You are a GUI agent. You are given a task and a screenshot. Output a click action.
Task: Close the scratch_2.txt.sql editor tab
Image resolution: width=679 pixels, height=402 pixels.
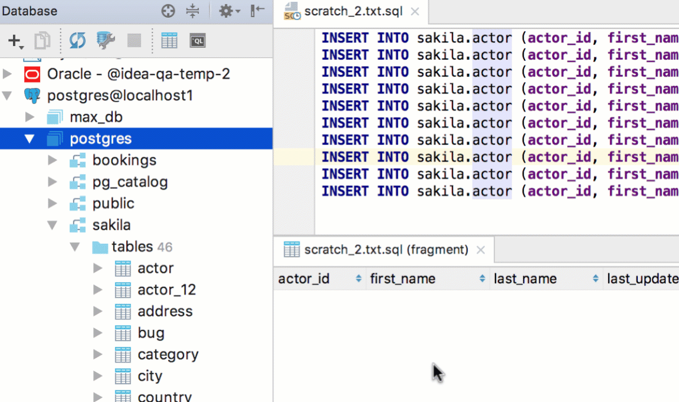point(415,12)
